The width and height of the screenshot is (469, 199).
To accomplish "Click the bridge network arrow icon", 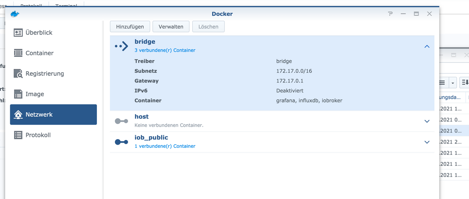I will [x=121, y=46].
